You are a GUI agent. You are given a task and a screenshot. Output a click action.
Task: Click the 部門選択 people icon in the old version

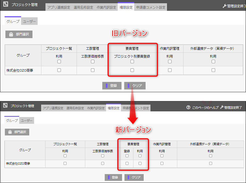click(11, 34)
